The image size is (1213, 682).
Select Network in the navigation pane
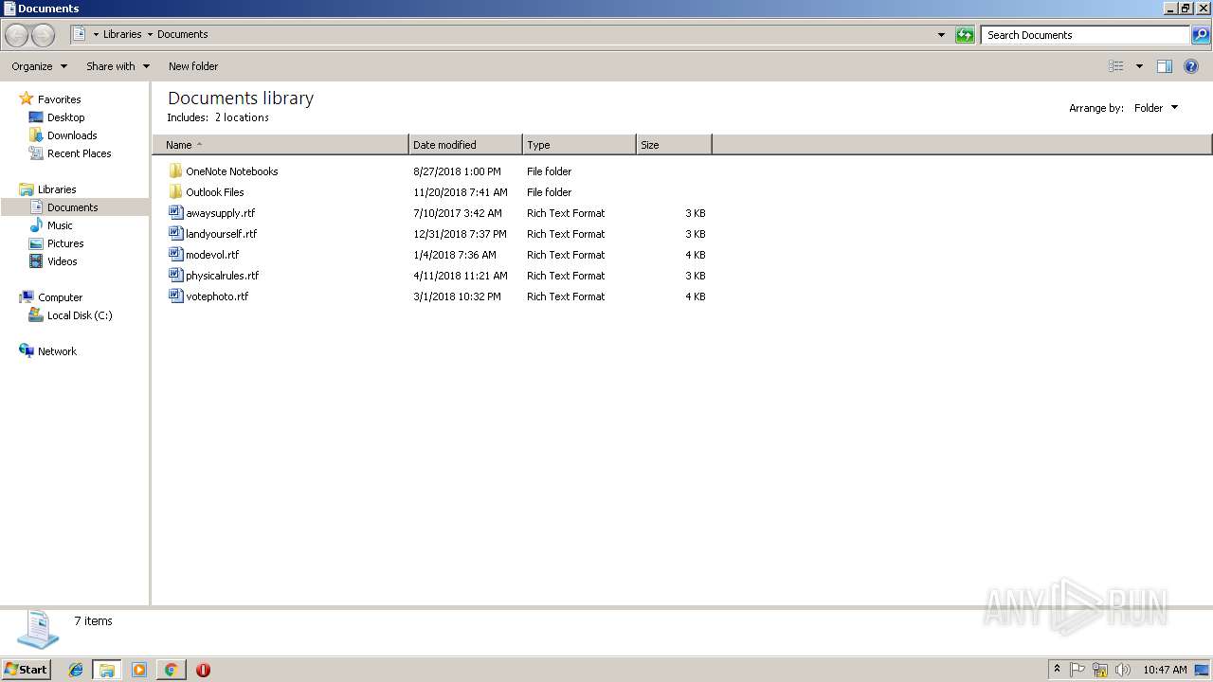57,351
